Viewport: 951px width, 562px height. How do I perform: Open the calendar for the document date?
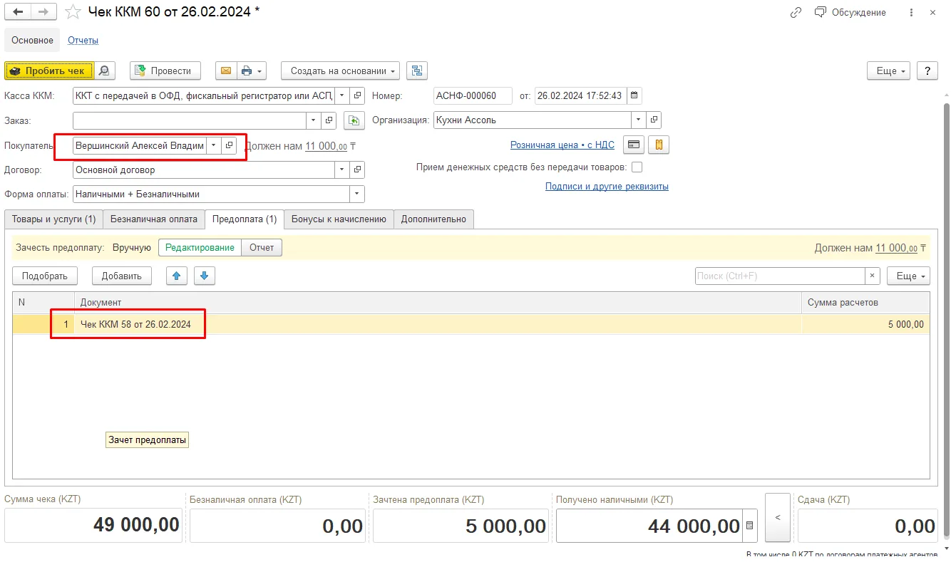634,95
